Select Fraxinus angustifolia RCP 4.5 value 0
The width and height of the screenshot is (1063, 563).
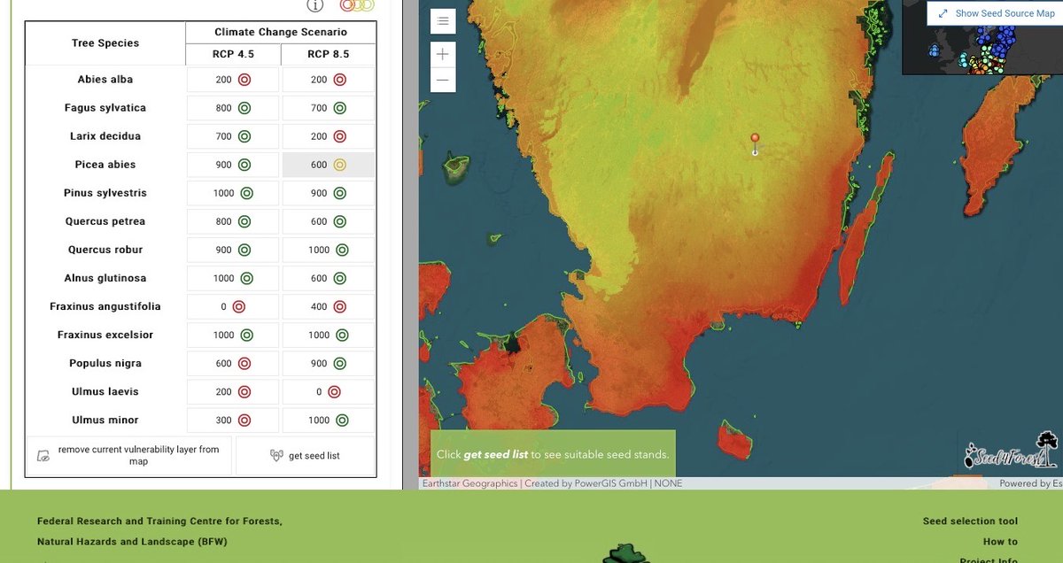click(233, 306)
